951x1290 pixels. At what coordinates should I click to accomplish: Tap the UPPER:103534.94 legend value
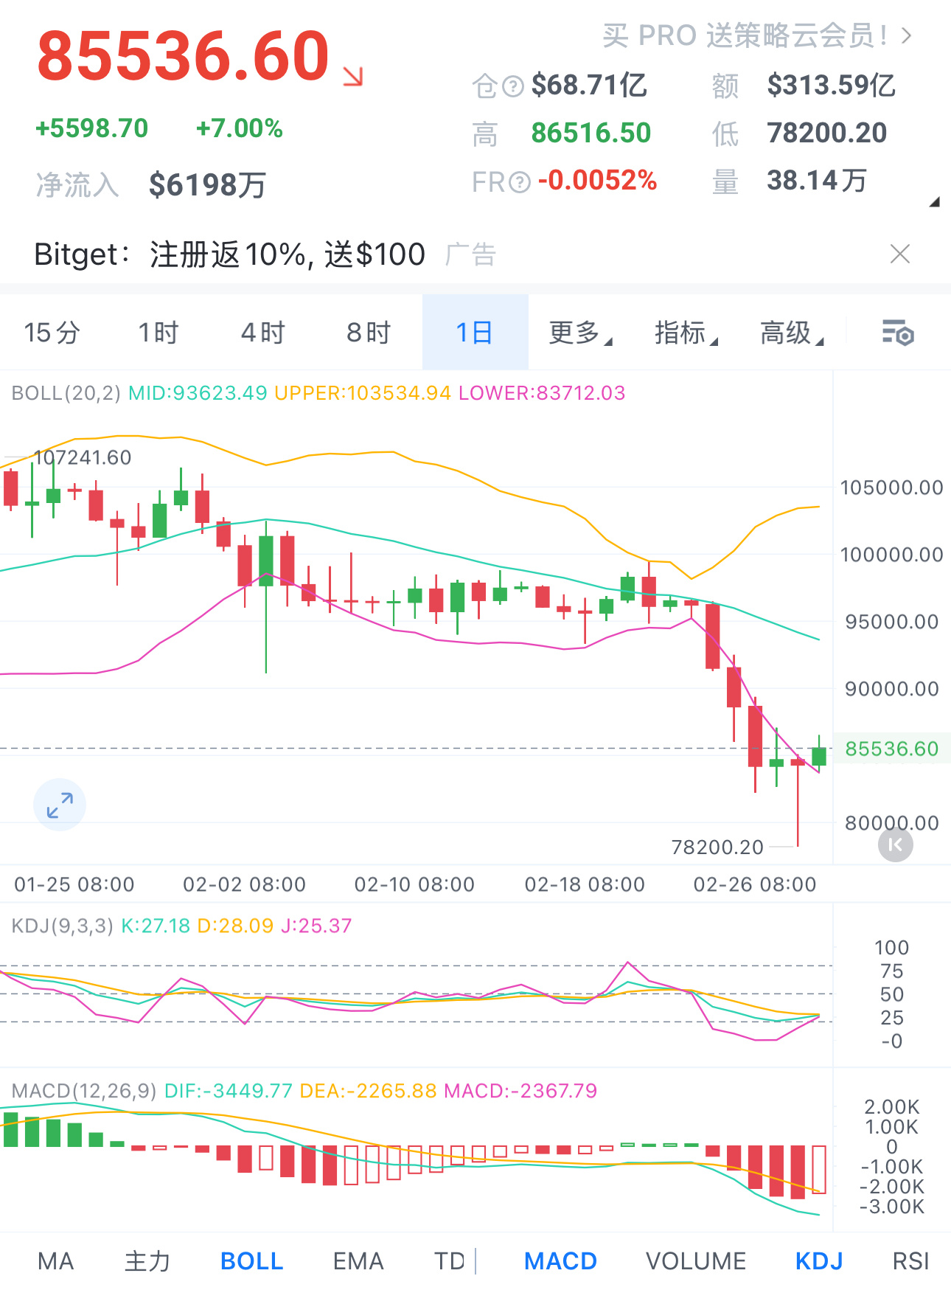click(363, 393)
